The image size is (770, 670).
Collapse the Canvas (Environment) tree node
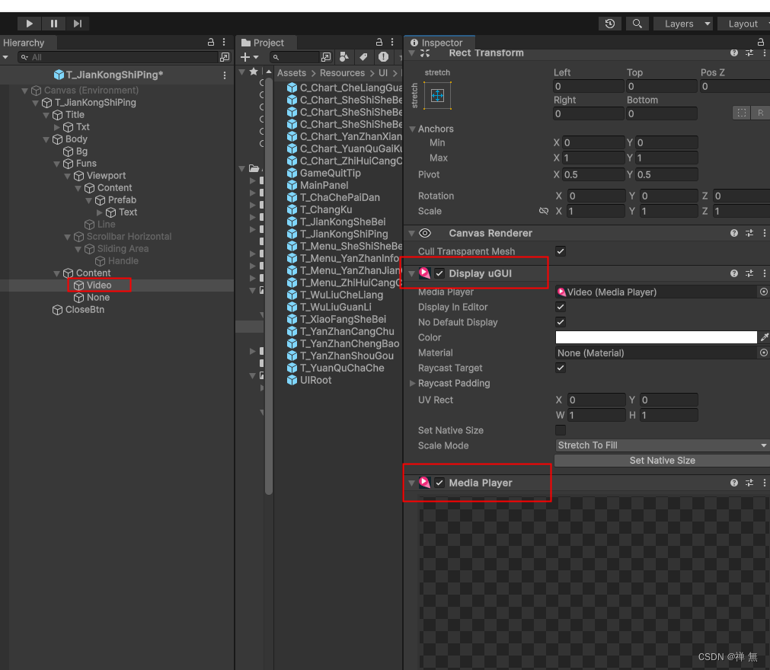pos(24,91)
